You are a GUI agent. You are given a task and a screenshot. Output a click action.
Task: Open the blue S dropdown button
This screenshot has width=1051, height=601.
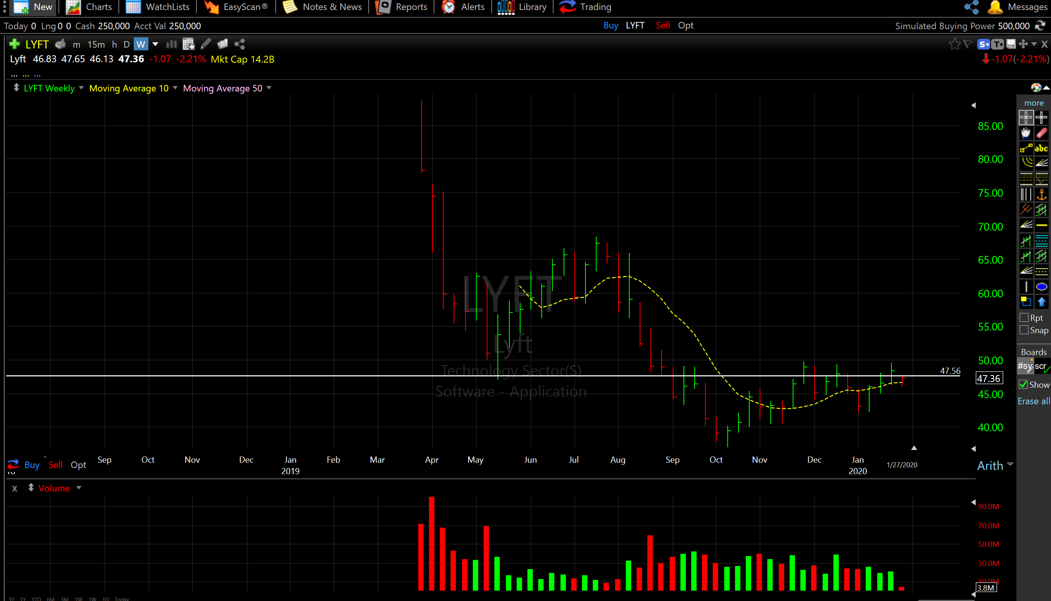tap(984, 44)
